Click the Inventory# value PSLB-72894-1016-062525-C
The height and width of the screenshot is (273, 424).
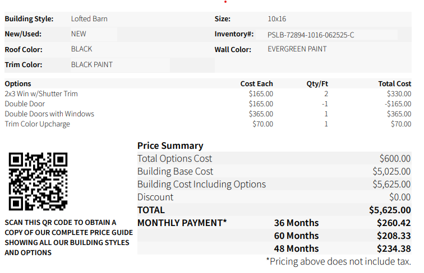[311, 35]
